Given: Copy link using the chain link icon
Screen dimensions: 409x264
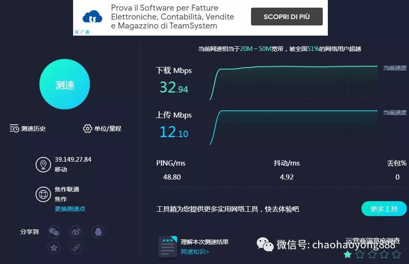Looking at the screenshot, I should (76, 247).
